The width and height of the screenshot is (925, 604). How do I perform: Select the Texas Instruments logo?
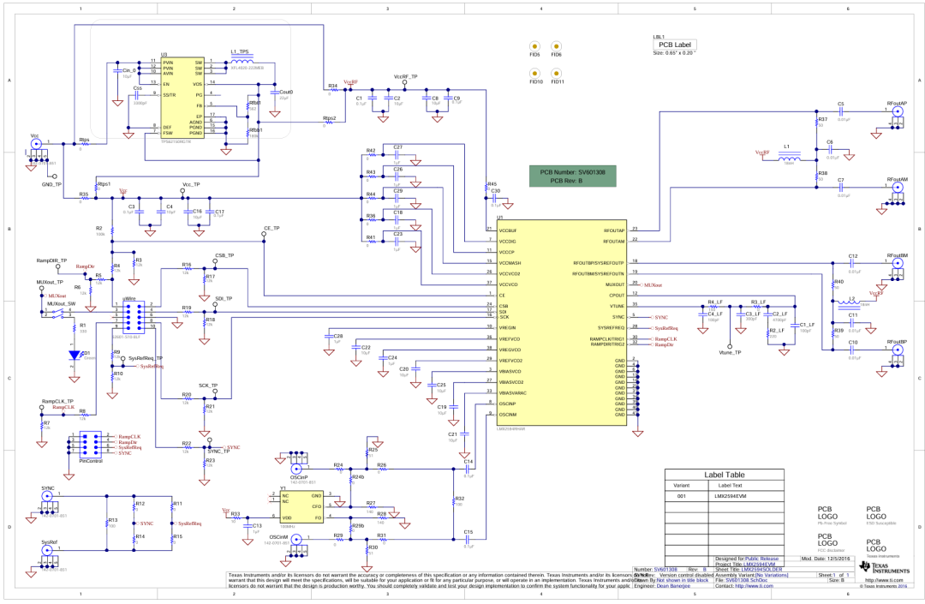pyautogui.click(x=874, y=567)
